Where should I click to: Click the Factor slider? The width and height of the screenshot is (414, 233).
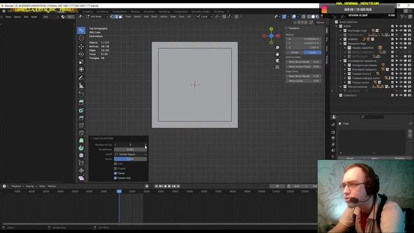pos(131,159)
